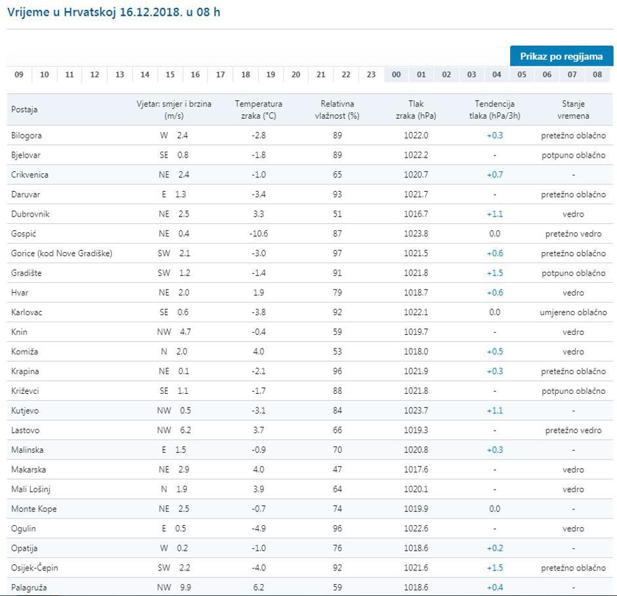Select hour 18 tab
The height and width of the screenshot is (596, 617).
coord(245,75)
